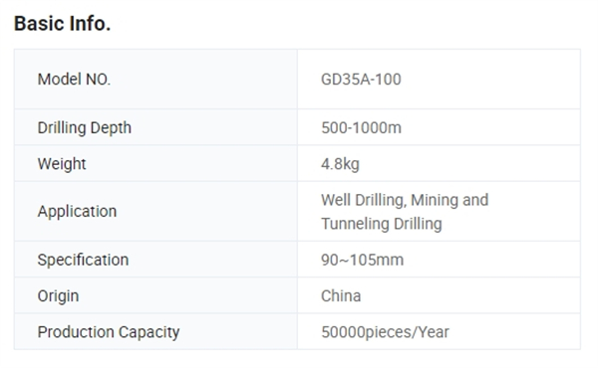Click the 50000pieces/Year value
Image resolution: width=598 pixels, height=368 pixels.
[x=385, y=332]
